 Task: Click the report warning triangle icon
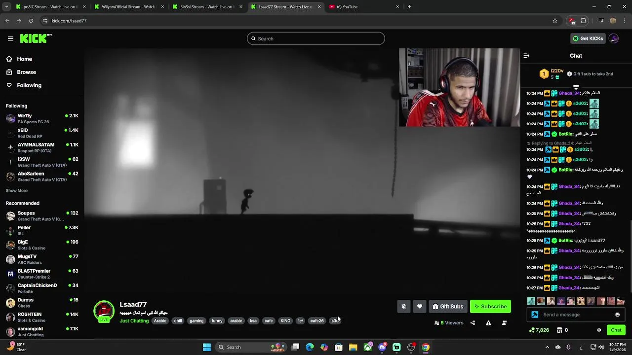click(x=488, y=323)
